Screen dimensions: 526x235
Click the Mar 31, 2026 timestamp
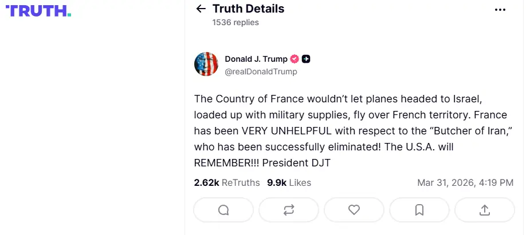pyautogui.click(x=465, y=182)
